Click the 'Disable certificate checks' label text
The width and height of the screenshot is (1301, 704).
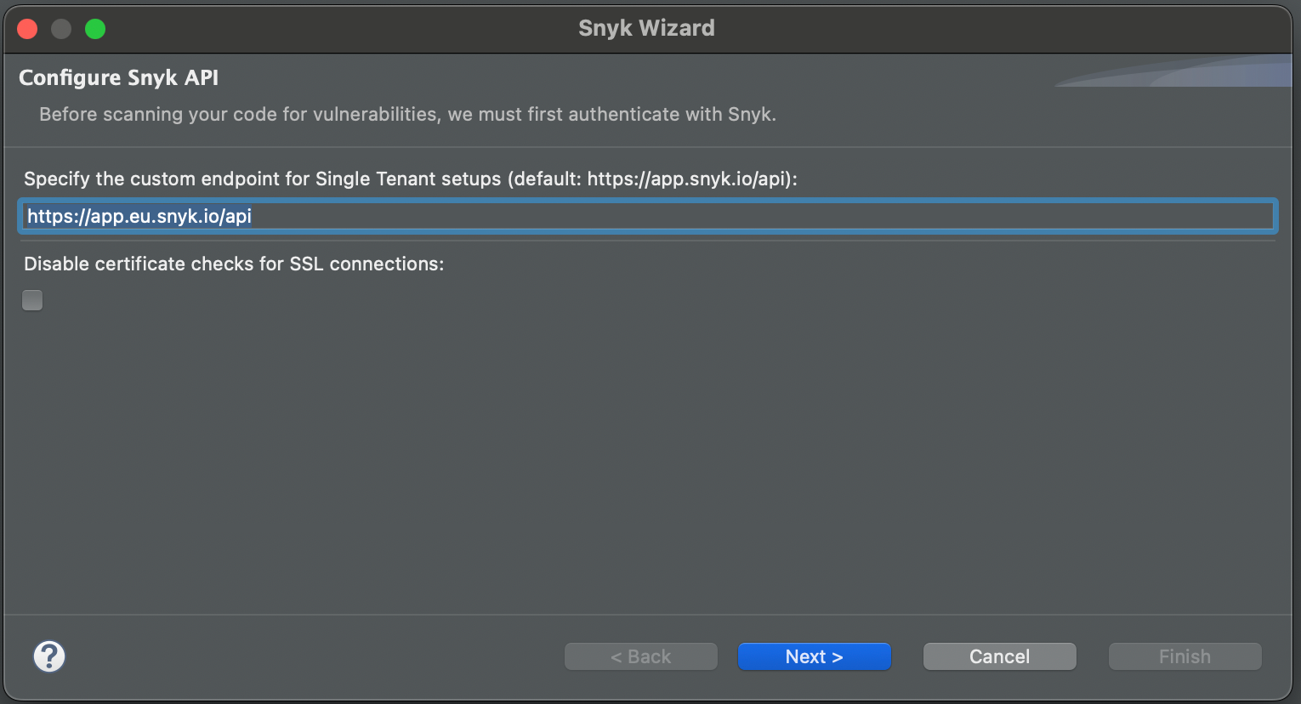tap(234, 264)
